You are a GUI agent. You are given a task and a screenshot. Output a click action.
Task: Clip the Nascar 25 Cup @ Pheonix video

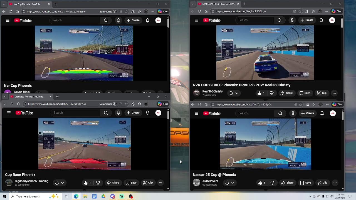[x=322, y=183]
